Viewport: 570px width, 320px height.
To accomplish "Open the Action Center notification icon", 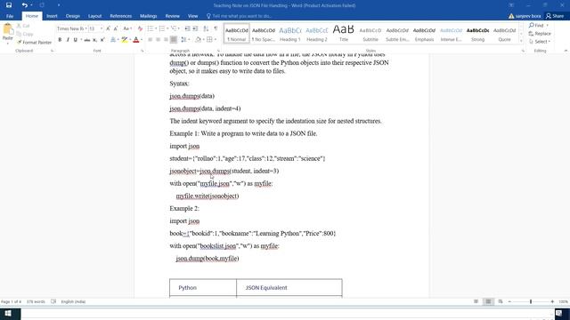I will [559, 314].
